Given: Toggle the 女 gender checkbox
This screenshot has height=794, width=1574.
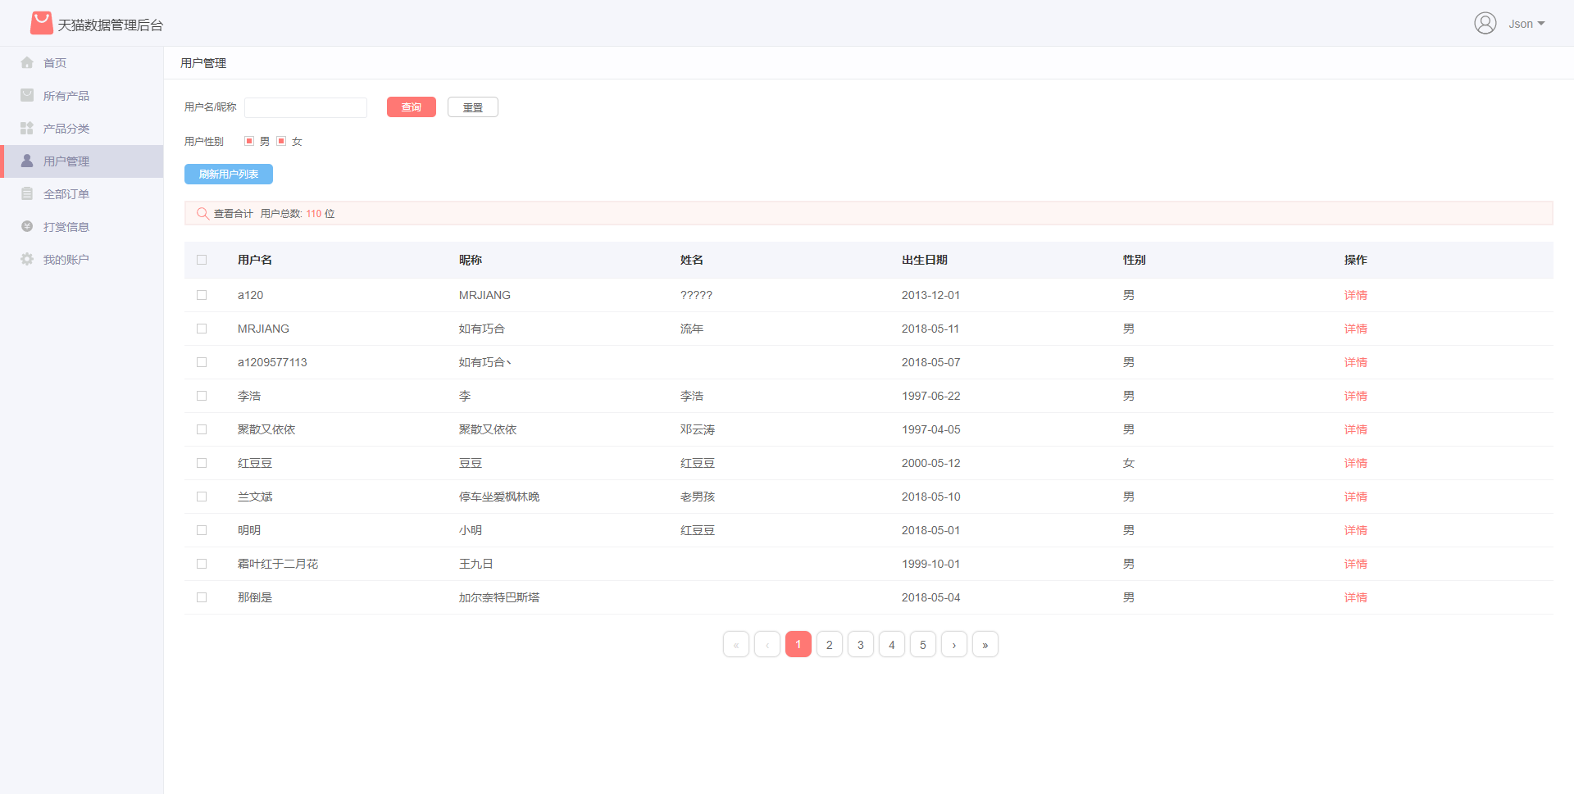Looking at the screenshot, I should (x=281, y=141).
